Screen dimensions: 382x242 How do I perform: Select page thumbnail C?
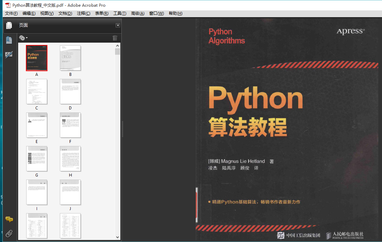click(x=37, y=92)
